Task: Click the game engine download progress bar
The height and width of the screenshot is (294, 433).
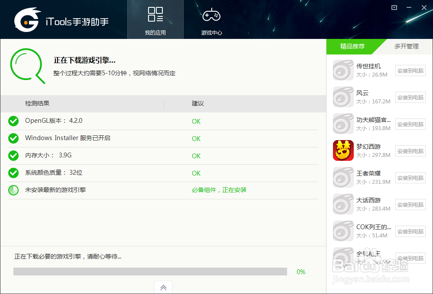Action: tap(150, 272)
